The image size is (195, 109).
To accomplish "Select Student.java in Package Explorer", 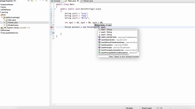I will (13, 25).
